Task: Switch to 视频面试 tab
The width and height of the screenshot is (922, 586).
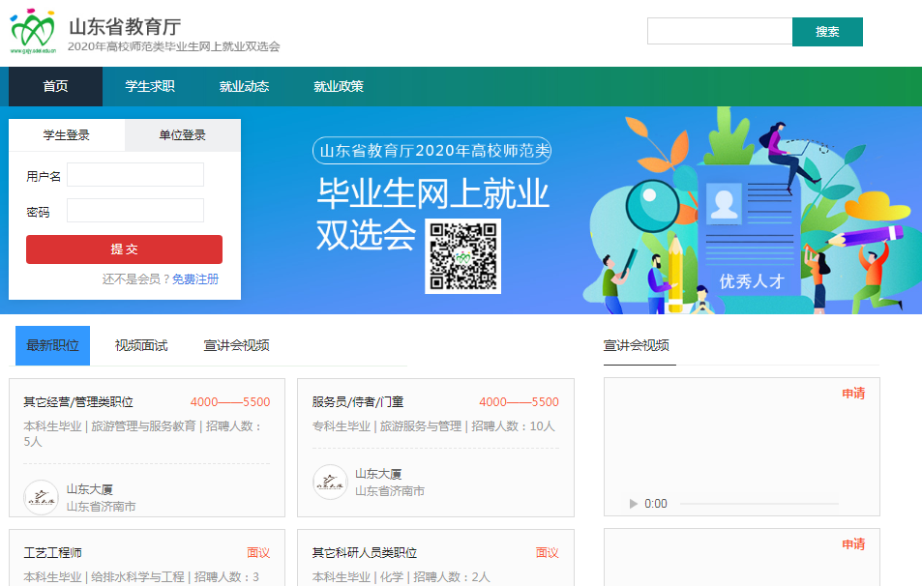Action: (x=141, y=345)
